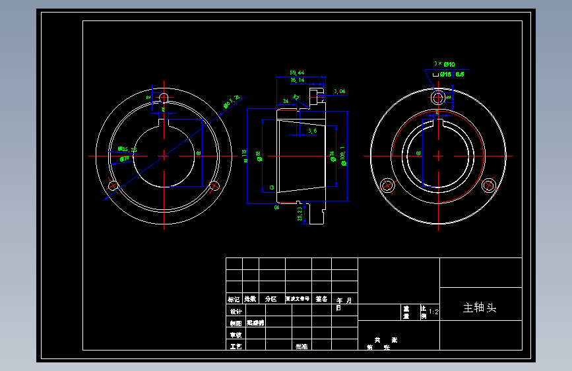The image size is (572, 371).
Task: Click the 年 月 date header
Action: coord(344,300)
